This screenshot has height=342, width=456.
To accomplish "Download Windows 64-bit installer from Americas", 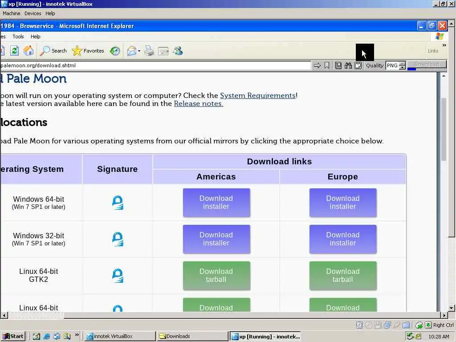I will tap(216, 203).
